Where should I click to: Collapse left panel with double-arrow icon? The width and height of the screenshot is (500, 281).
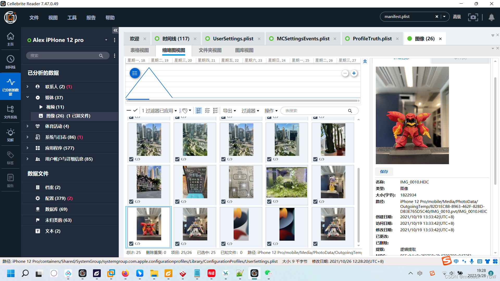click(115, 30)
